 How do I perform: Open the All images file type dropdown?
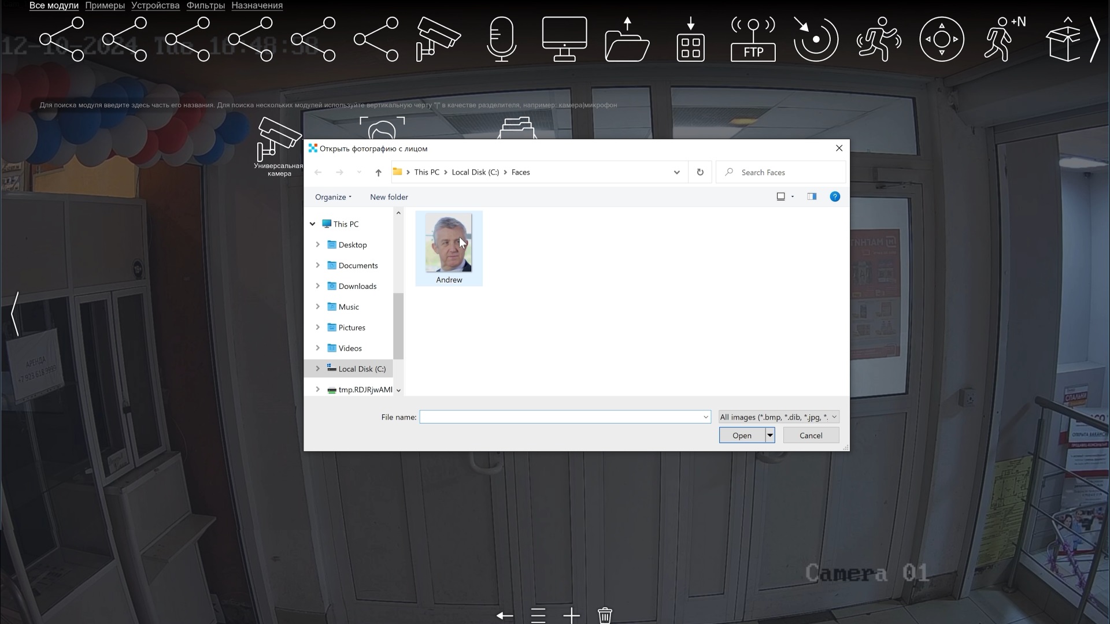click(779, 417)
